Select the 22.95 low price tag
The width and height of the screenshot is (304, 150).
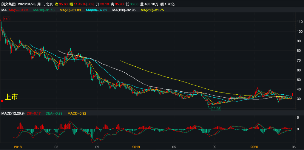pos(216,109)
